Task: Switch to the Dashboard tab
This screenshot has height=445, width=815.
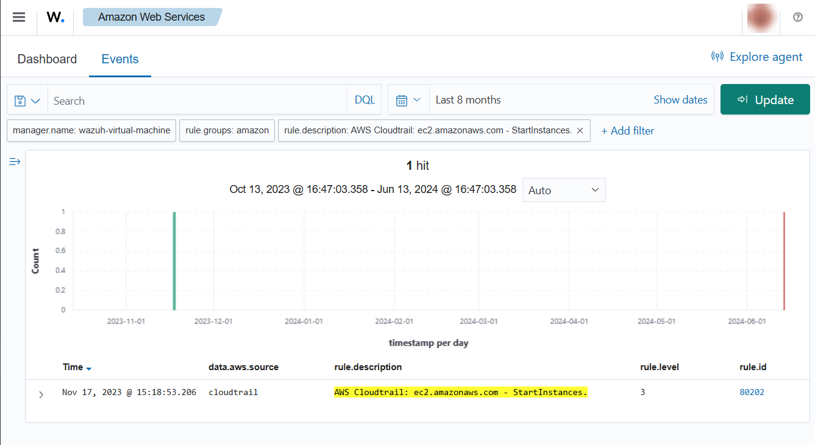Action: click(47, 59)
